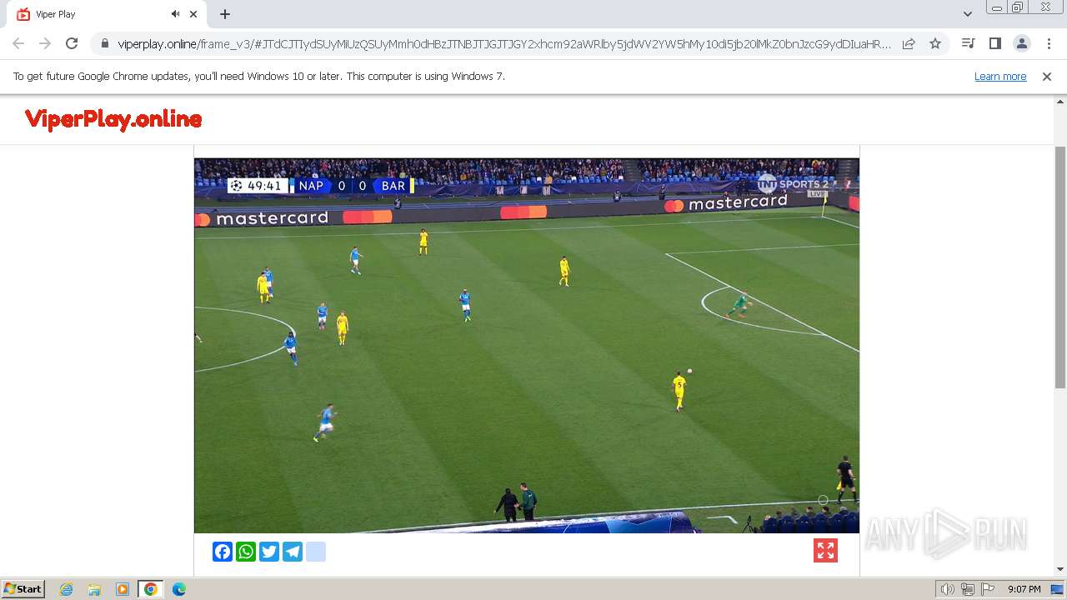This screenshot has height=600, width=1067.
Task: Click the light blue share button
Action: tap(316, 552)
